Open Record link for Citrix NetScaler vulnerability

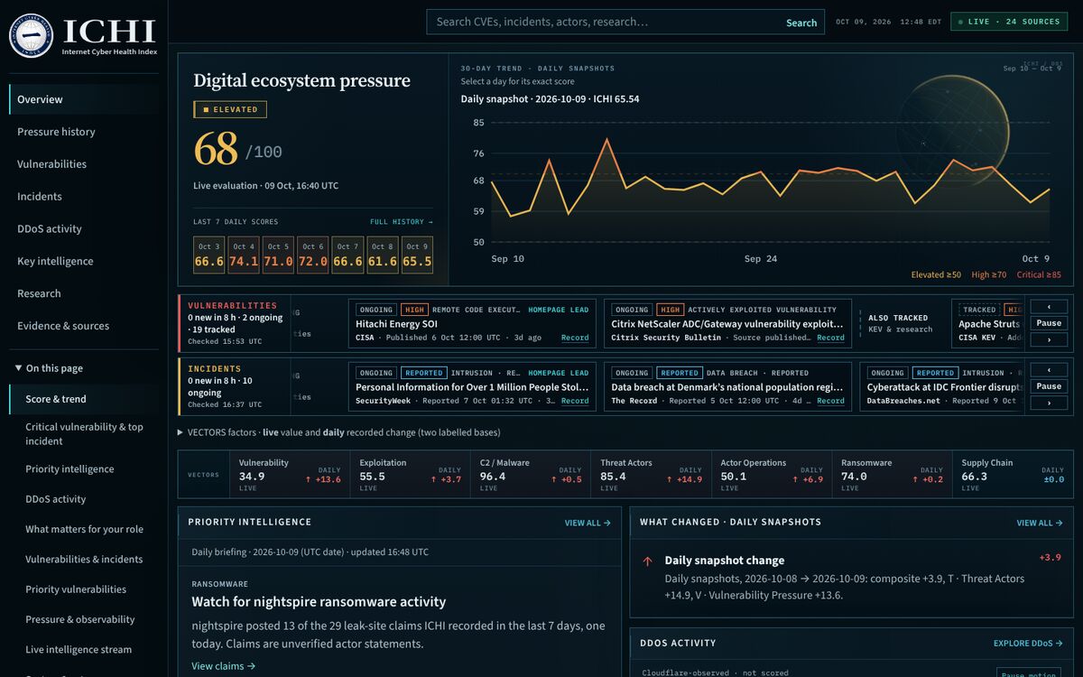pos(830,338)
